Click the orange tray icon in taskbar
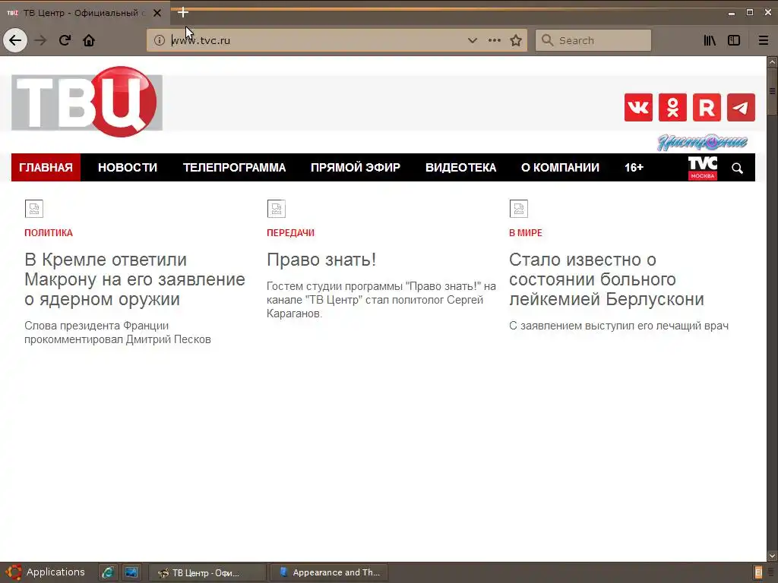778x583 pixels. click(758, 572)
